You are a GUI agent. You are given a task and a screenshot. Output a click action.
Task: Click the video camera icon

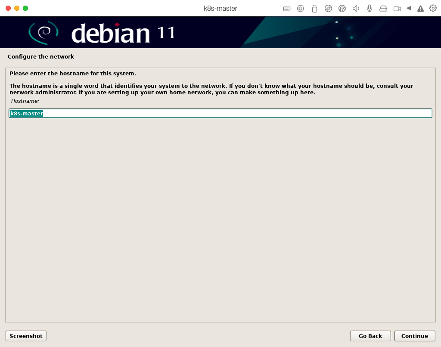(x=397, y=9)
